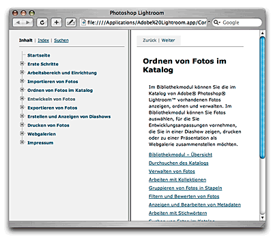
Task: Open Anzeigen und Bearbeiten von Metadaten link
Action: pos(195,205)
